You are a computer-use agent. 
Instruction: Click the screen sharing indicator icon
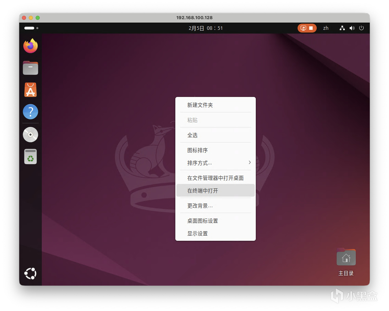(303, 28)
